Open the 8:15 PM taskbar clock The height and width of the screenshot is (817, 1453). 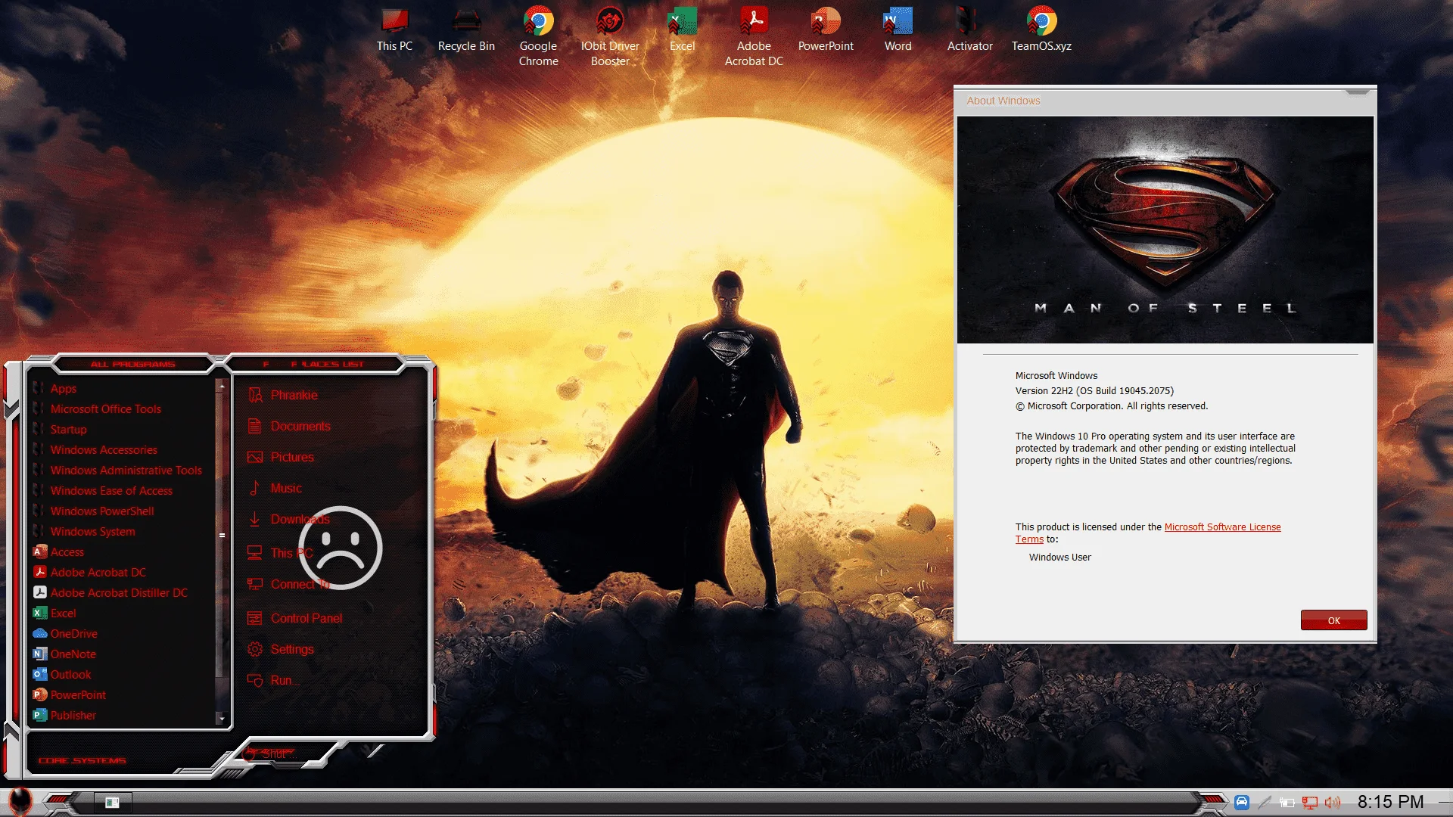pos(1390,802)
